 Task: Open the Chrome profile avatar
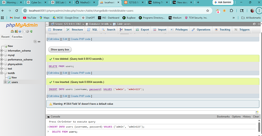click(x=252, y=11)
